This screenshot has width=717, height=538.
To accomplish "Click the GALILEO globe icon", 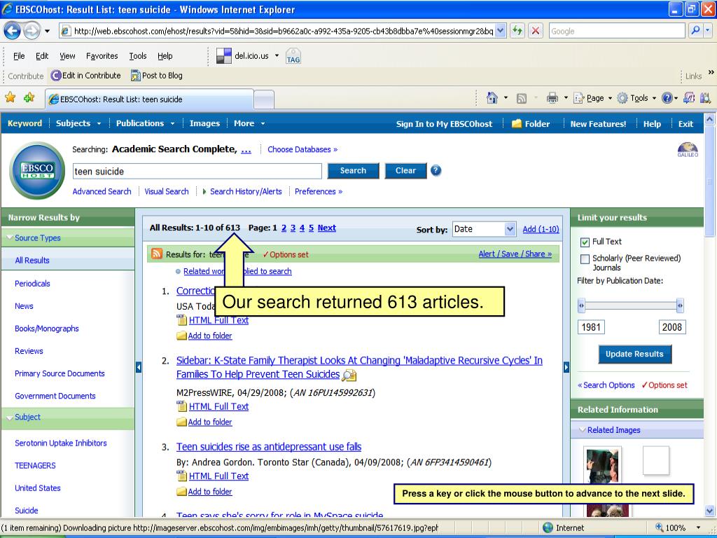I will [x=688, y=149].
